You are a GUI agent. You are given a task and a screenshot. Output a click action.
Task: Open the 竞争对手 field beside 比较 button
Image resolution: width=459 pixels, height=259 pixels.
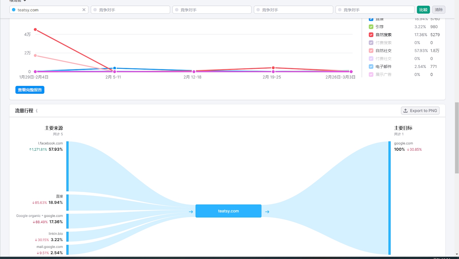point(375,10)
